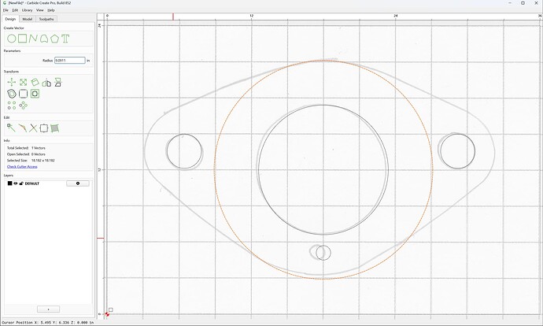
Task: Choose the polyline drawing tool
Action: coord(33,39)
